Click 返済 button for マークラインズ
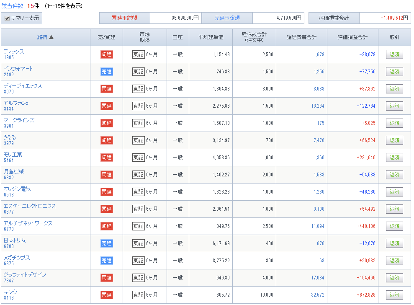 (x=394, y=123)
